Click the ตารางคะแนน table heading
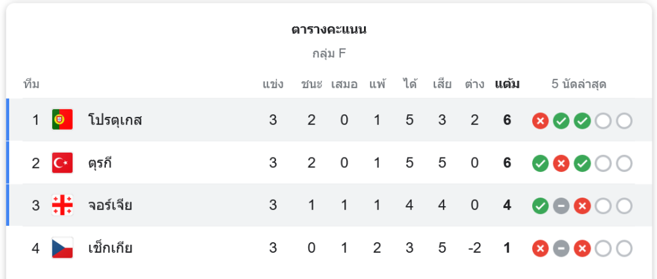657x279 pixels. 329,30
